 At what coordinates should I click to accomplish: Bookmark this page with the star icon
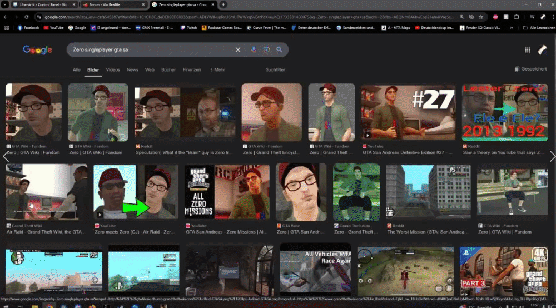pyautogui.click(x=481, y=17)
